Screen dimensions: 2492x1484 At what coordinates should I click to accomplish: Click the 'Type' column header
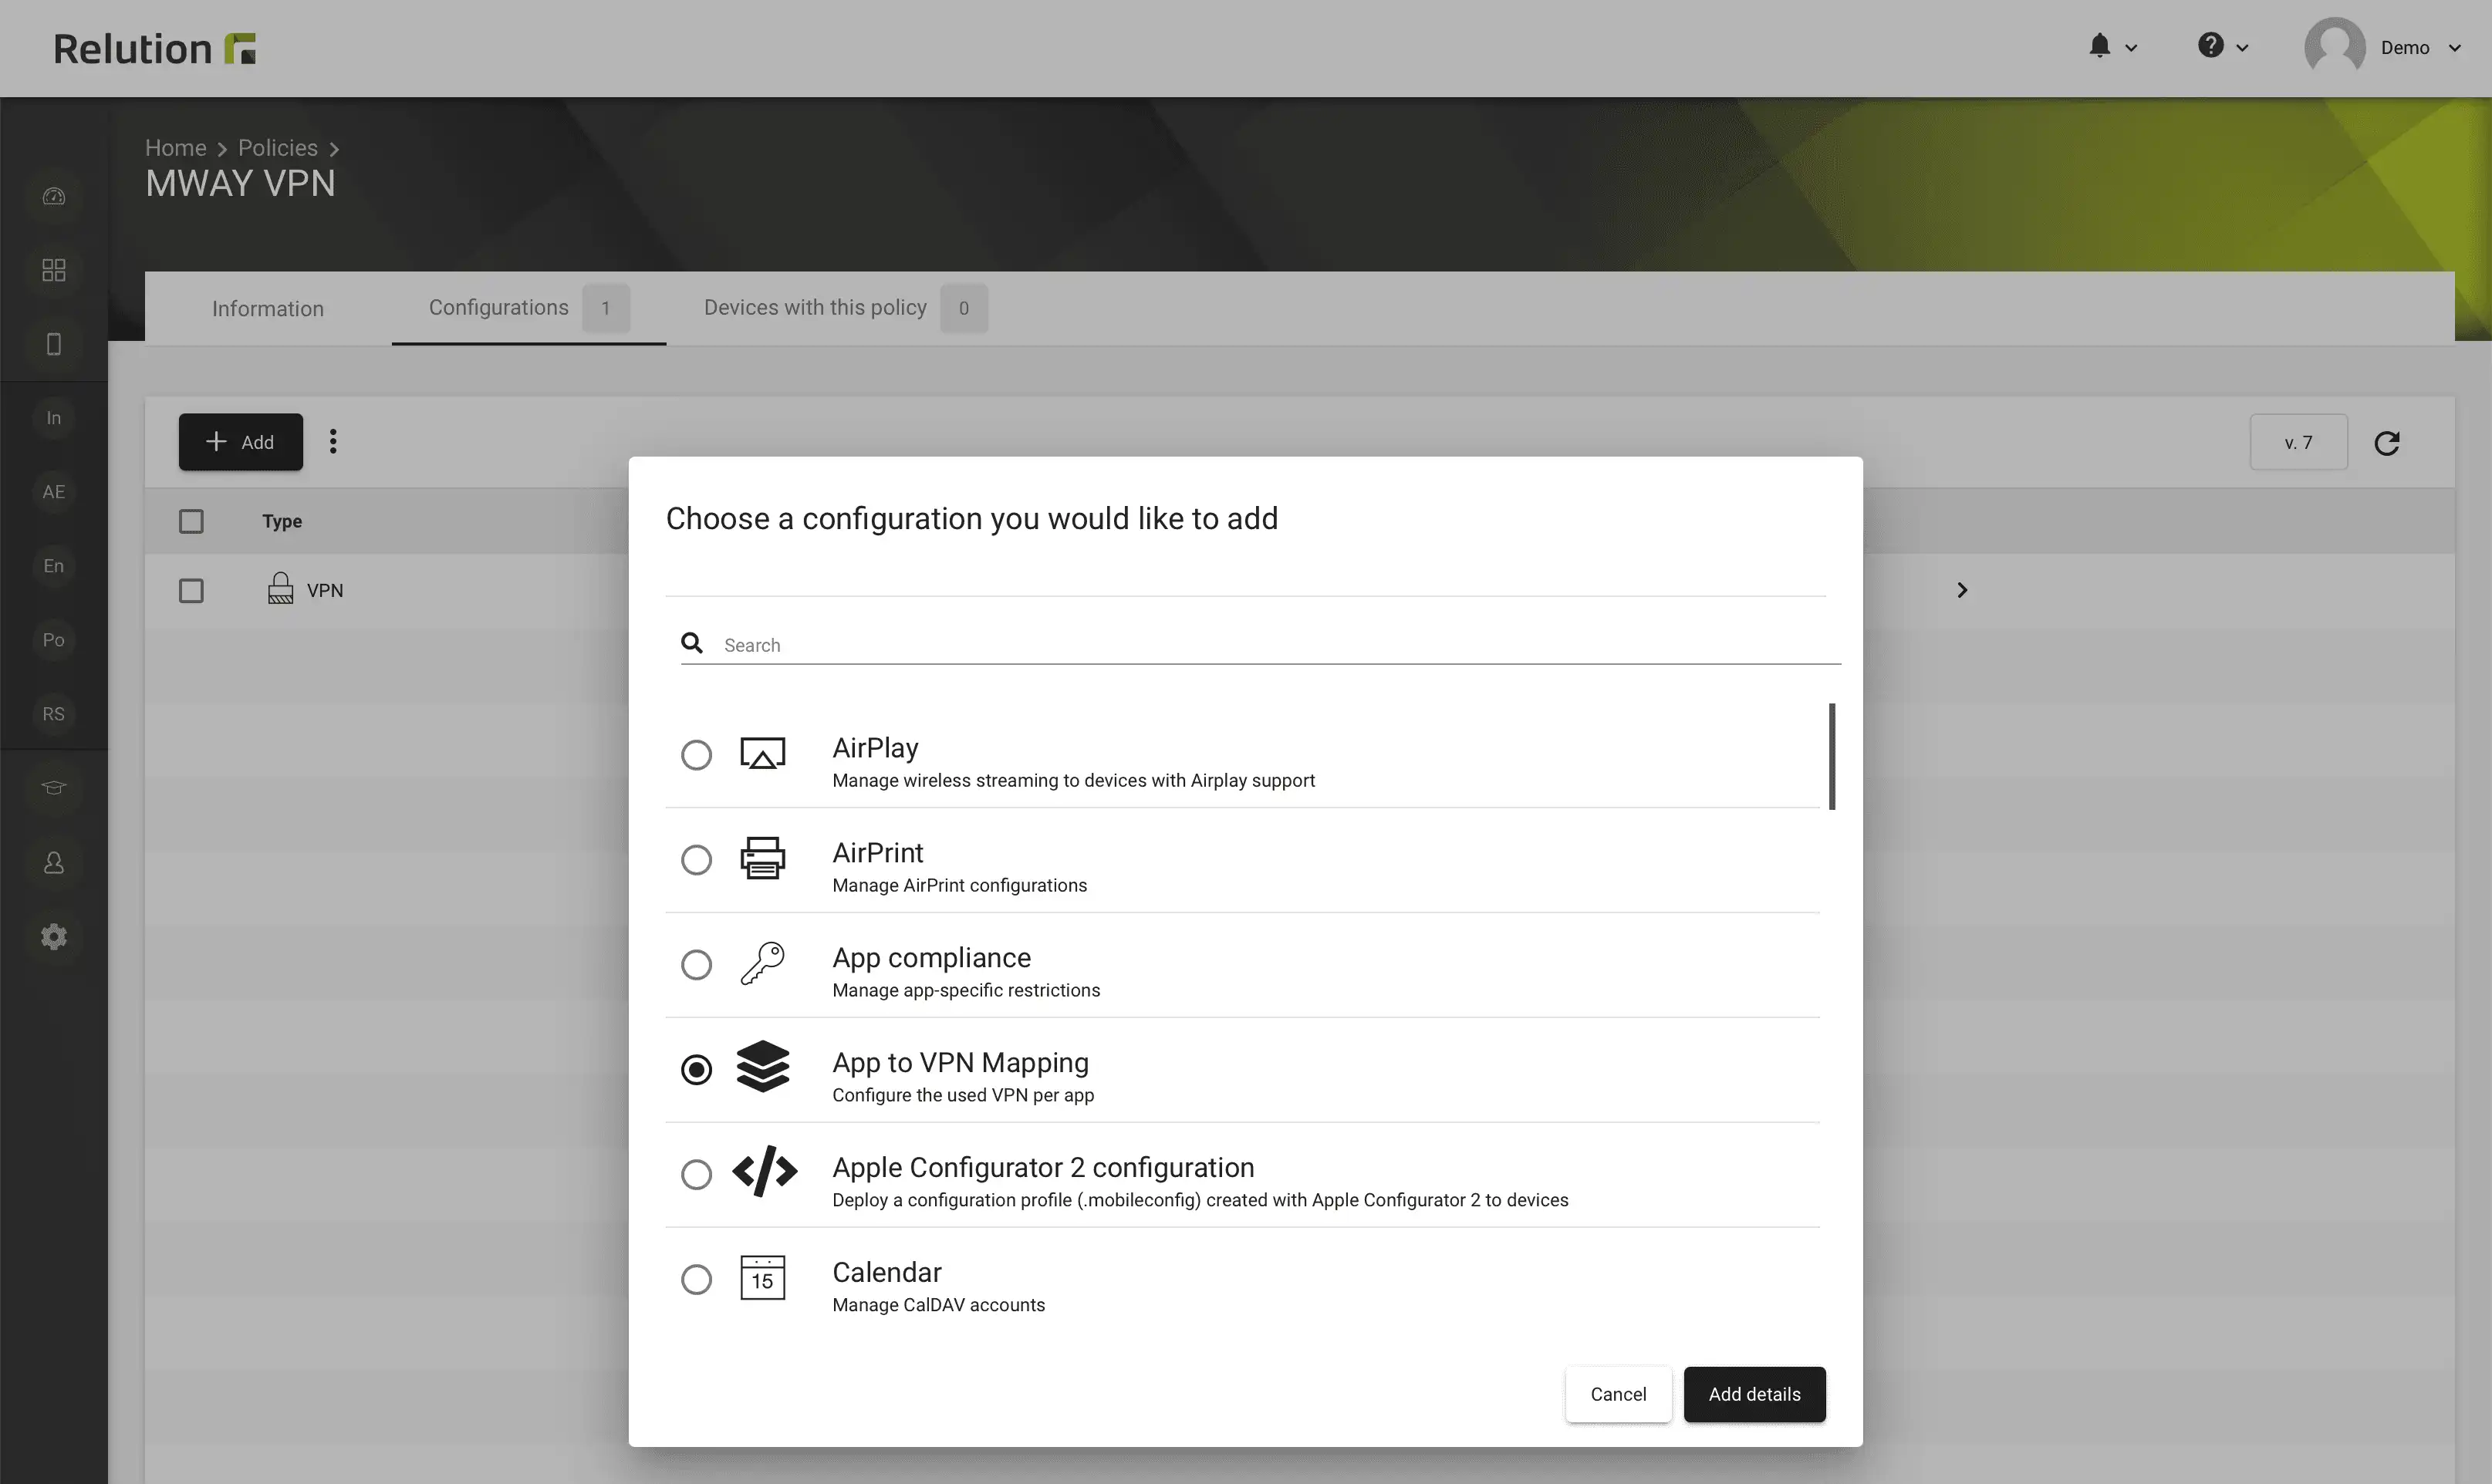(x=282, y=521)
